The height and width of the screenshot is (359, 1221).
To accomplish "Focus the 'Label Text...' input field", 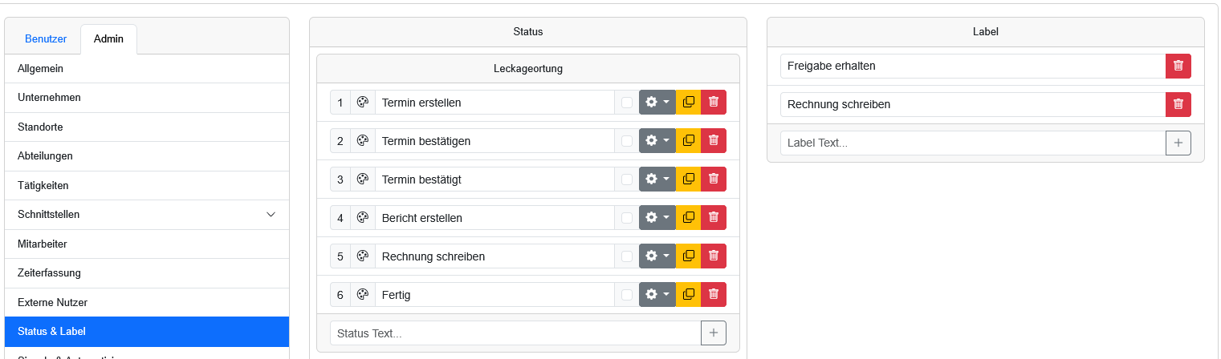I will tap(973, 143).
